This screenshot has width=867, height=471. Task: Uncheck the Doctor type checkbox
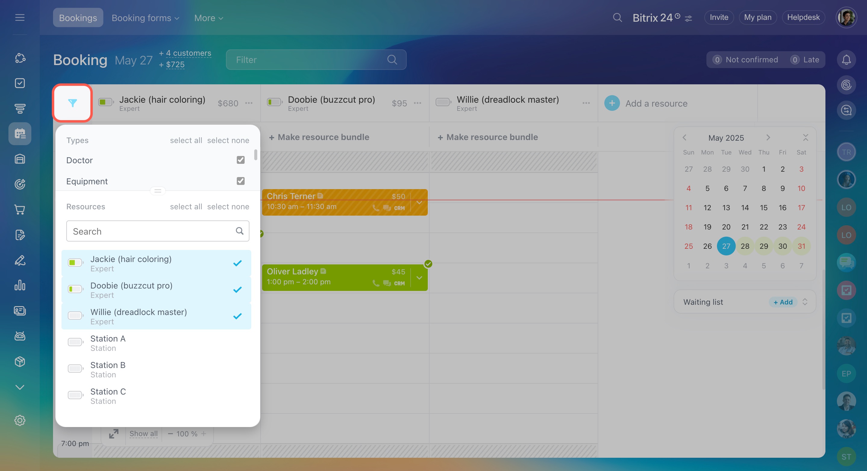click(x=240, y=160)
